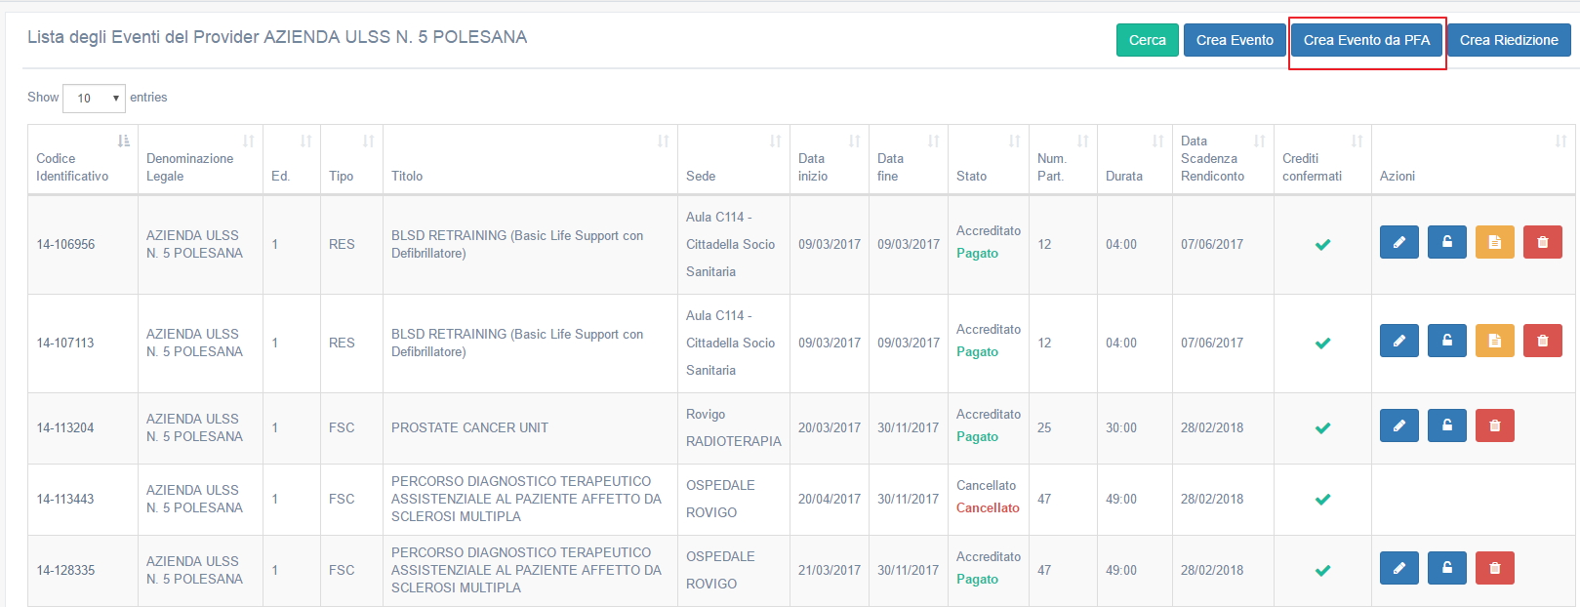Click the red trash icon for event 14-106956
This screenshot has width=1580, height=607.
(x=1542, y=242)
